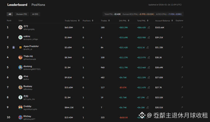Switch to the Leaderboard tab
210x122 pixels.
point(17,5)
